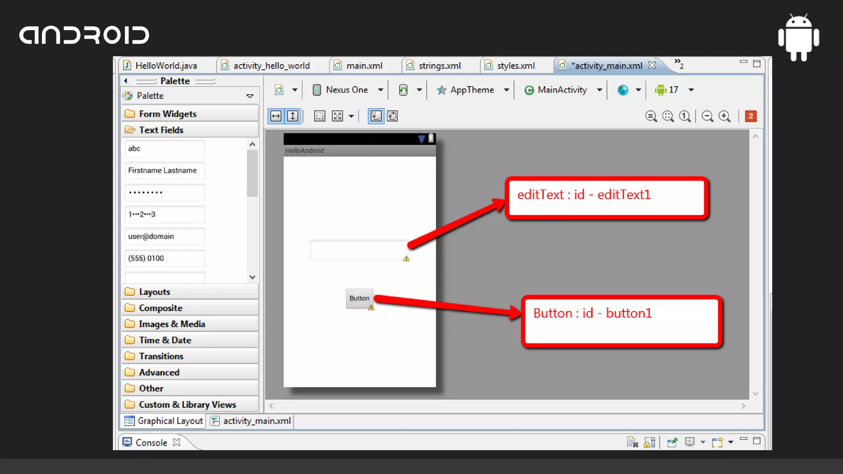
Task: Click the screen orientation rotate icon
Action: point(403,90)
